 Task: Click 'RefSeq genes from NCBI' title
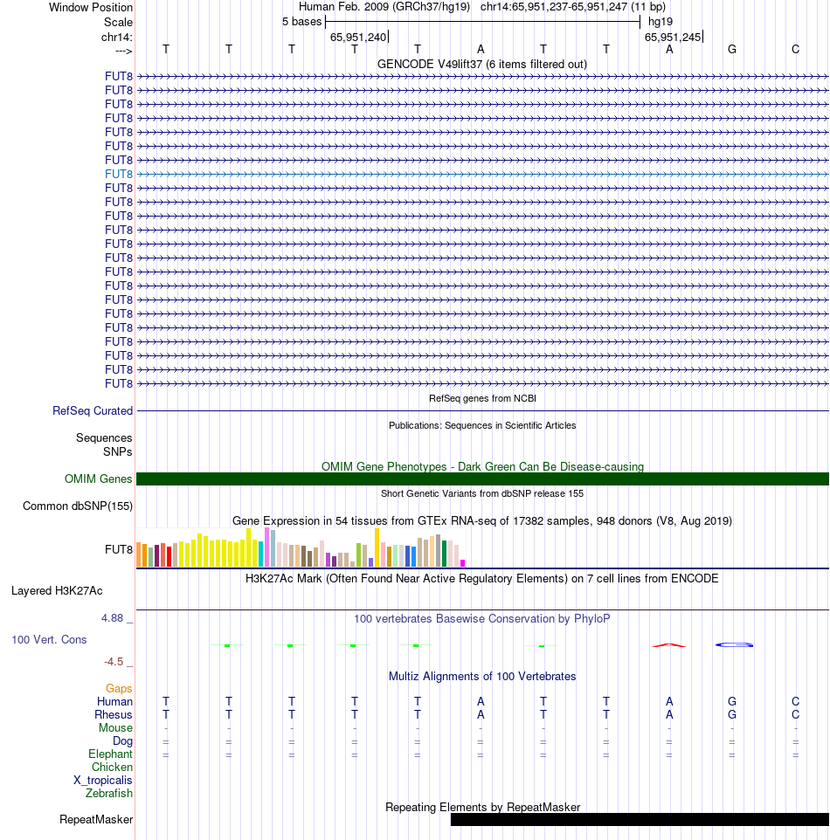[x=482, y=398]
